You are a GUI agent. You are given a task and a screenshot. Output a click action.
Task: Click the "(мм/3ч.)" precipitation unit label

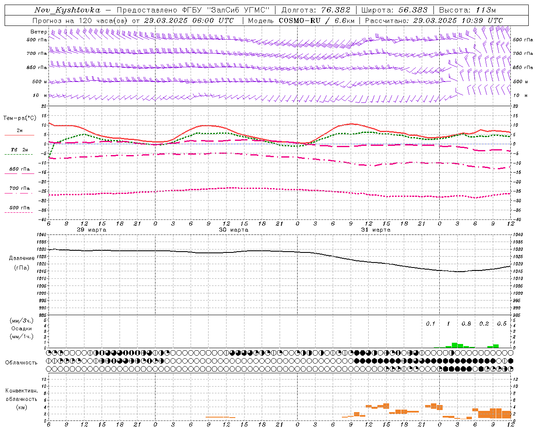(21, 321)
